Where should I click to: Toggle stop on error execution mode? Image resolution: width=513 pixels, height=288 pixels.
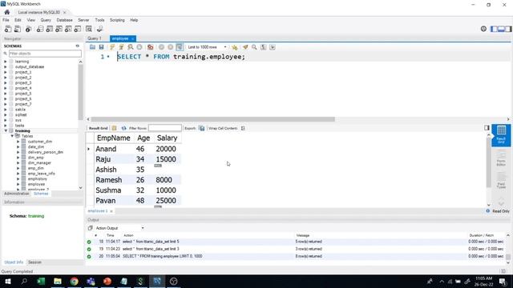tap(150, 47)
